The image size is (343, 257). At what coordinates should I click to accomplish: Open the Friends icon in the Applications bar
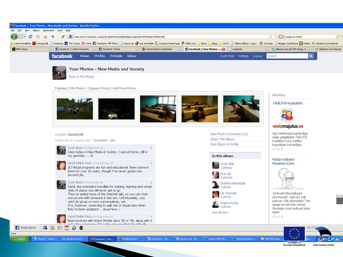coord(45,228)
